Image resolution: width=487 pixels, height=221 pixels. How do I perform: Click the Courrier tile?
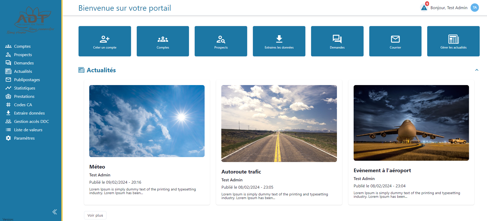[x=395, y=41]
